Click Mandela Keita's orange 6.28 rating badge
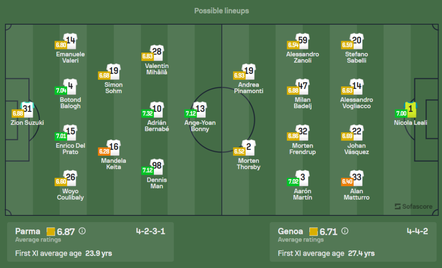This screenshot has height=268, width=442. (x=104, y=151)
